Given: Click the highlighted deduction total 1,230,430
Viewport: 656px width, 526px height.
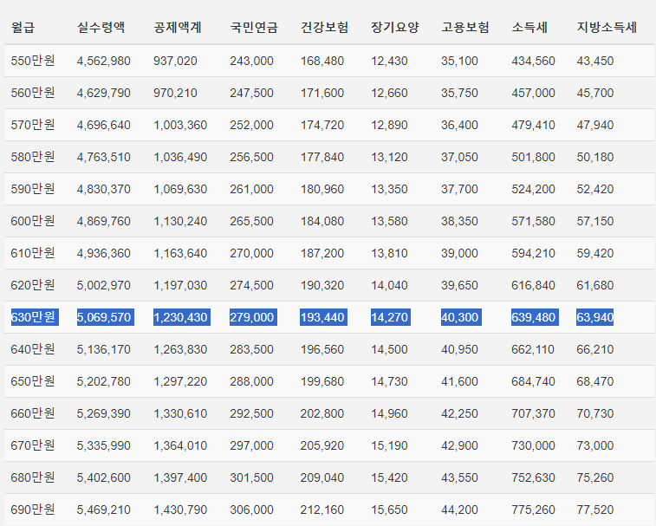Looking at the screenshot, I should [182, 317].
